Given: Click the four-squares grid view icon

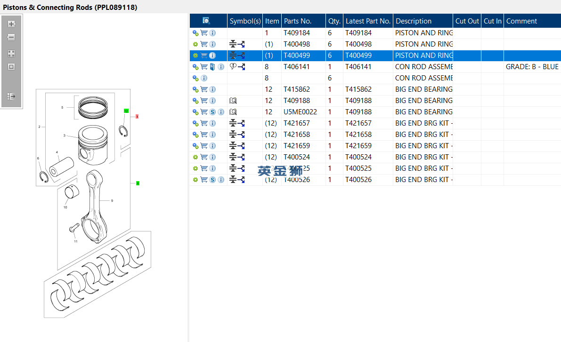Looking at the screenshot, I should [x=11, y=54].
